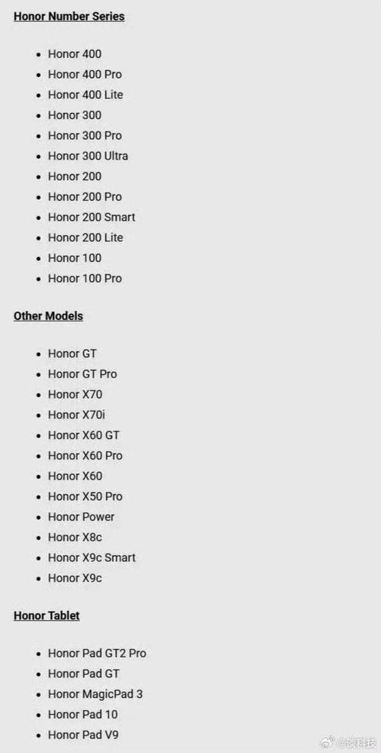Click on Honor X70i list item
381x753 pixels.
(76, 415)
